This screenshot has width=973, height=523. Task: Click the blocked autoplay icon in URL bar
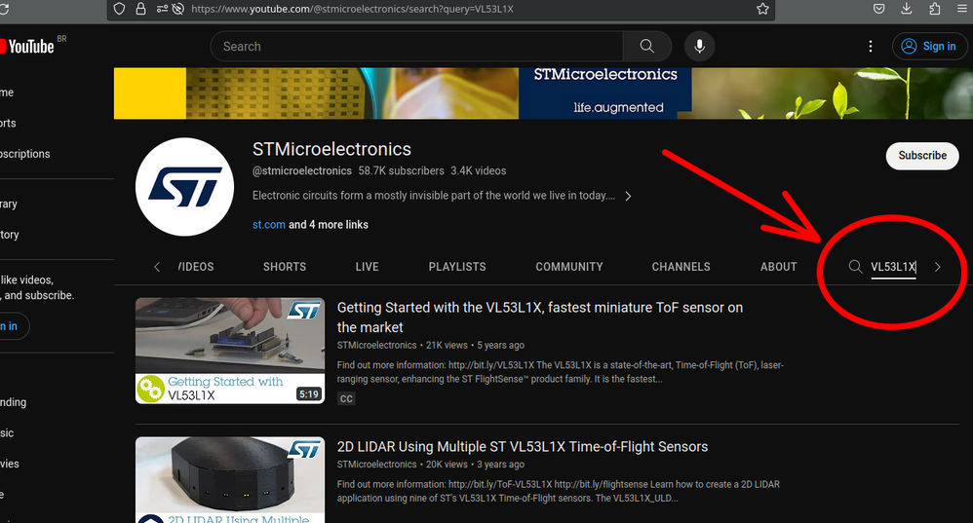click(178, 9)
